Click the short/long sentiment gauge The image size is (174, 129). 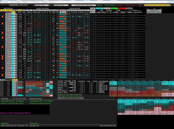(x=154, y=11)
